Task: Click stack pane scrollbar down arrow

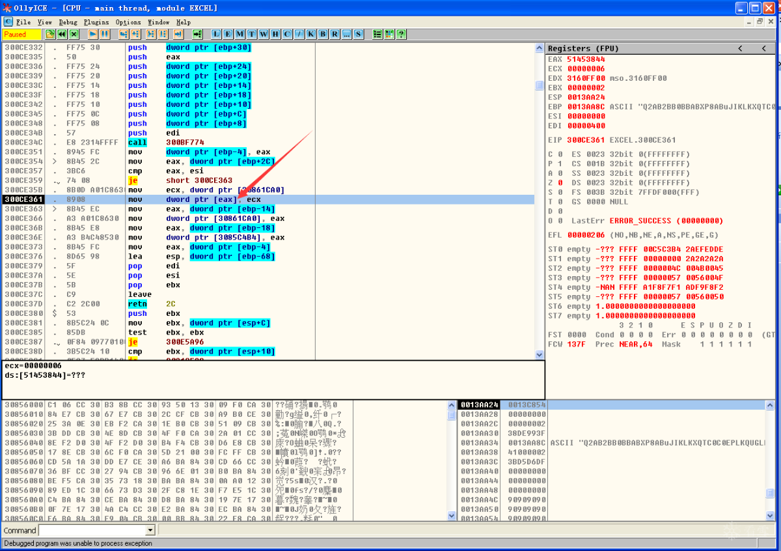Action: tap(770, 516)
